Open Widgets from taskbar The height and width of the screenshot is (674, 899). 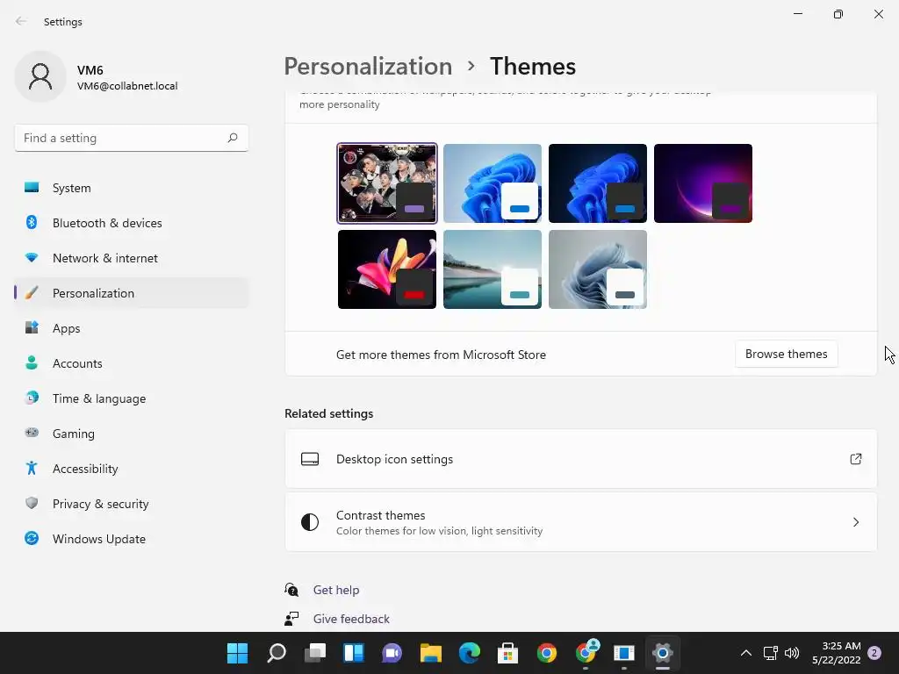[354, 653]
